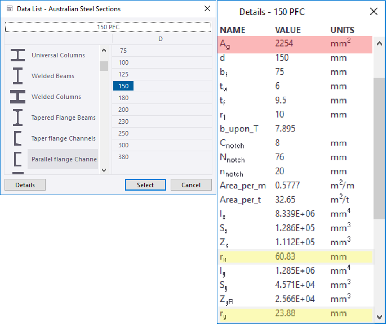This screenshot has width=387, height=325.
Task: Click the Parallel flange Channels icon
Action: (18, 159)
